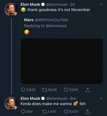107x116 pixels.
Task: Expand the bottom tweet's chevron options menu
Action: coord(101,99)
